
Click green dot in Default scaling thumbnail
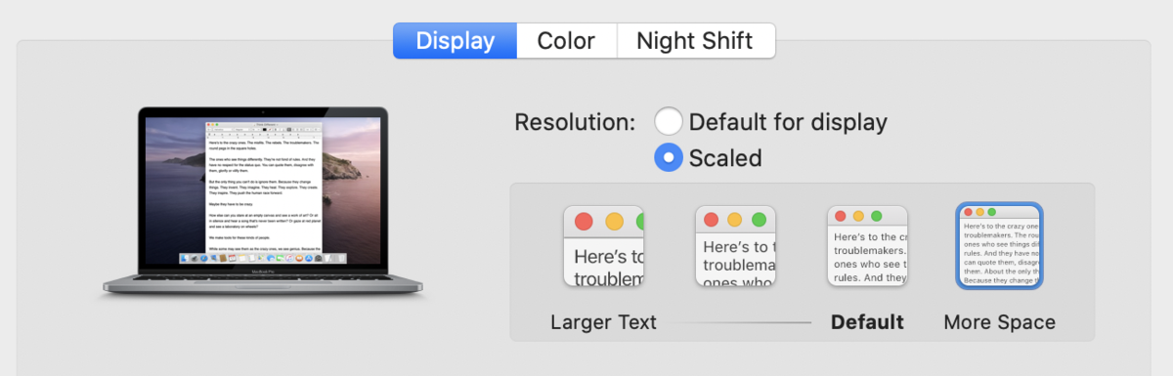877,216
